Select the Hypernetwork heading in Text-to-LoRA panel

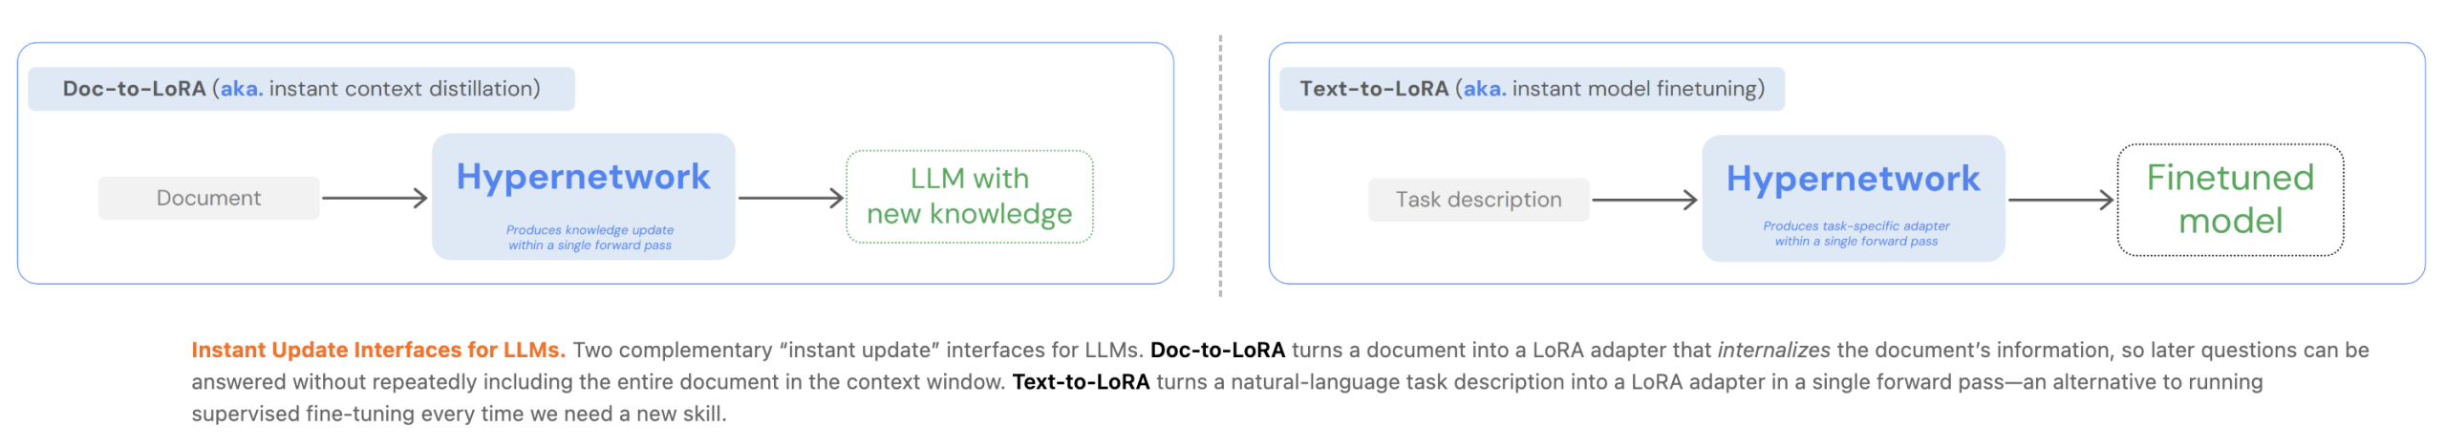[x=1853, y=179]
